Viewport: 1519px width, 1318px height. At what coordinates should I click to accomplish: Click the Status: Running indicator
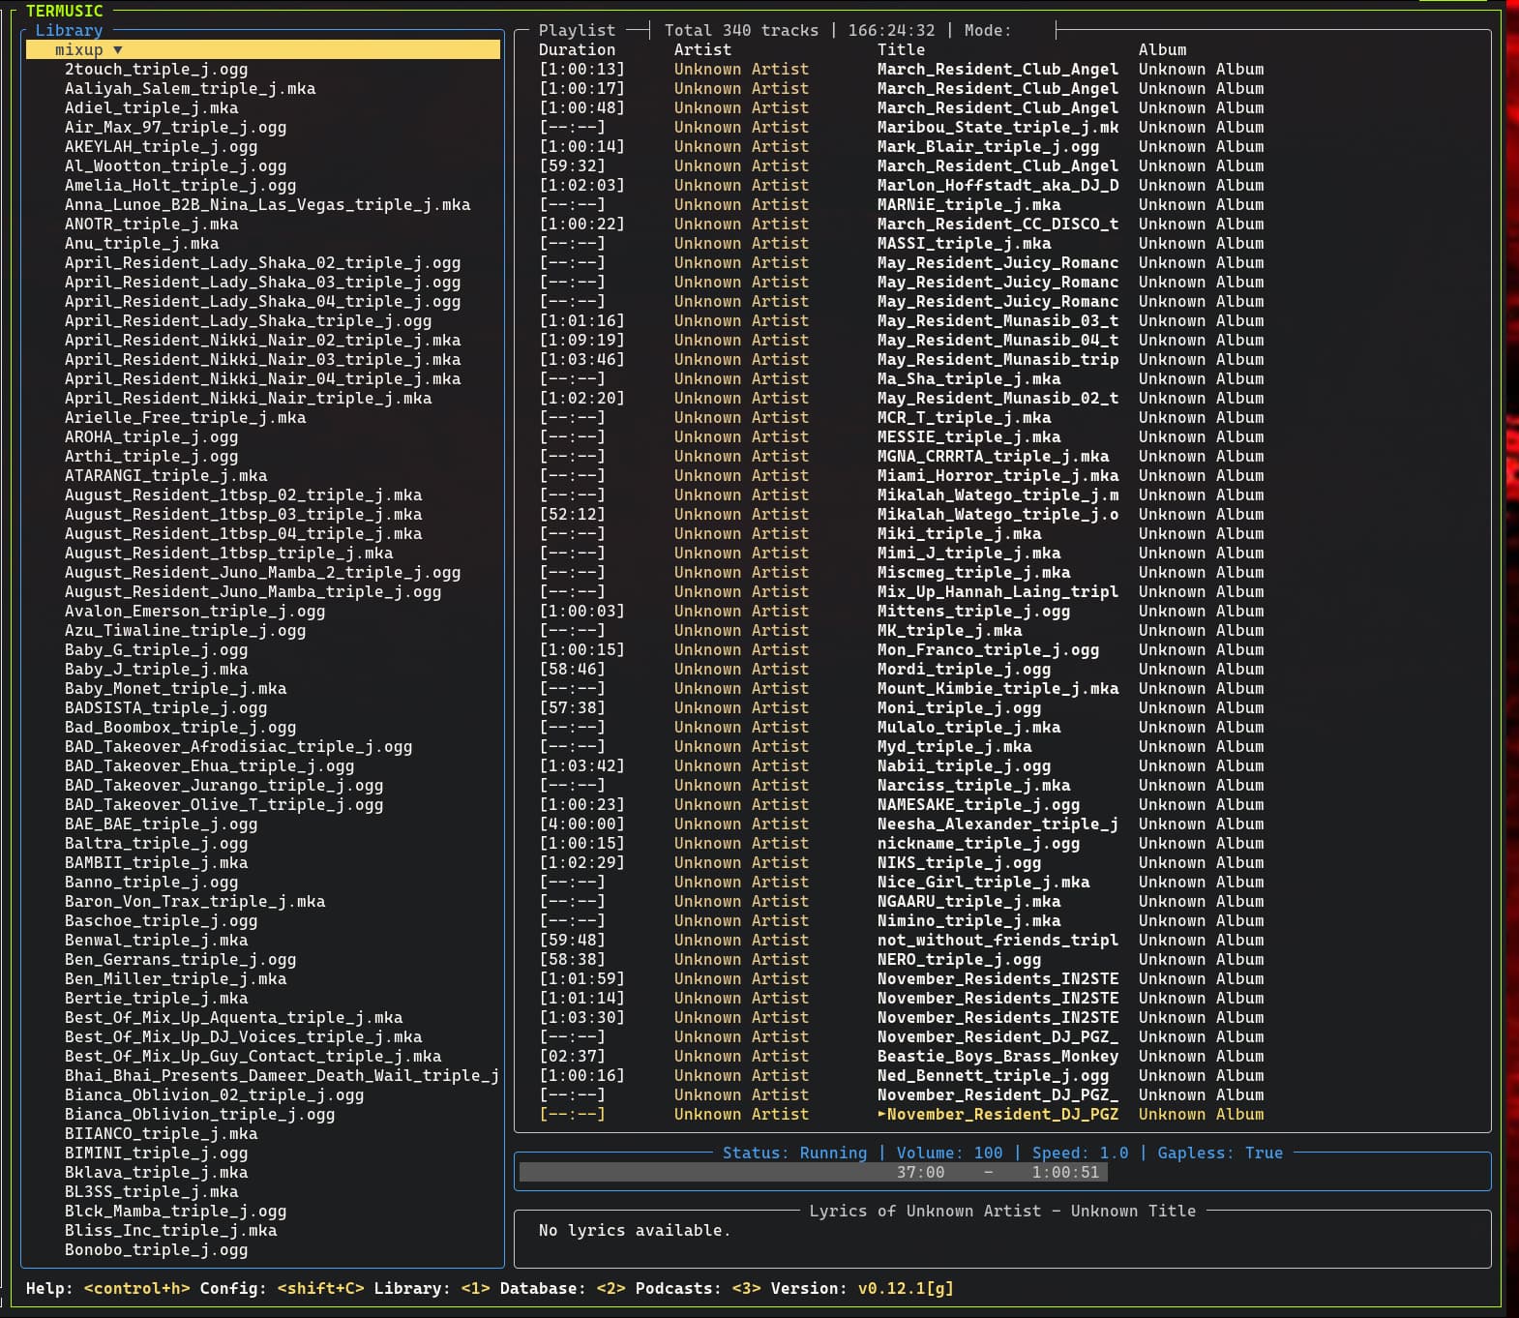(x=794, y=1153)
